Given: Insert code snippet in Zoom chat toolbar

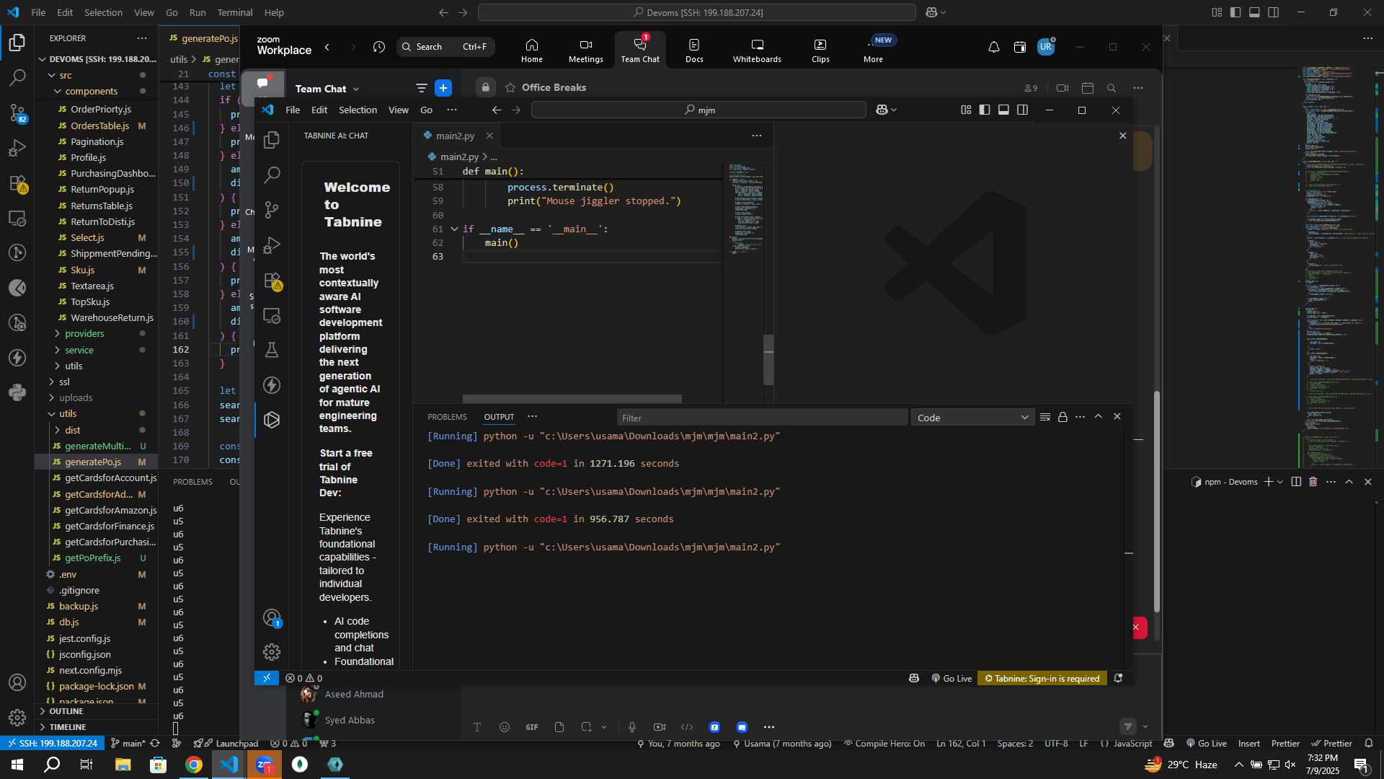Looking at the screenshot, I should tap(687, 727).
